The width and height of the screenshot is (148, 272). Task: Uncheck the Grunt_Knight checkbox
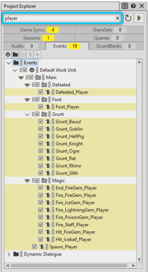pos(41,144)
